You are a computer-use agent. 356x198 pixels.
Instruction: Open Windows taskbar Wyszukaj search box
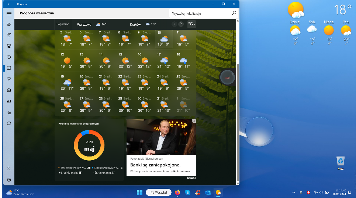(158, 192)
